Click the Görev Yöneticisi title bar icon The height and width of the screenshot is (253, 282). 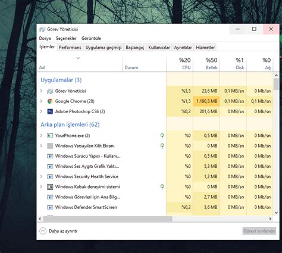(42, 29)
